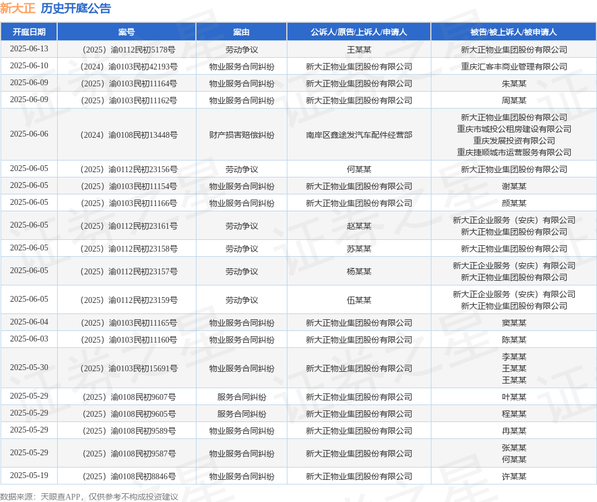
Task: Select case number (2025)渝0112民初23158号
Action: click(129, 249)
